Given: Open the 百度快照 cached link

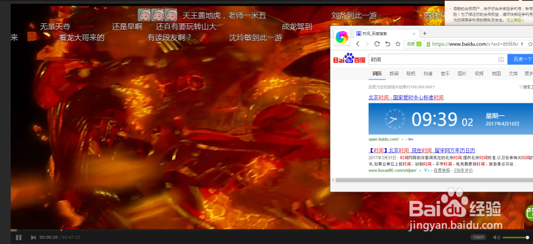Looking at the screenshot, I should coord(441,170).
